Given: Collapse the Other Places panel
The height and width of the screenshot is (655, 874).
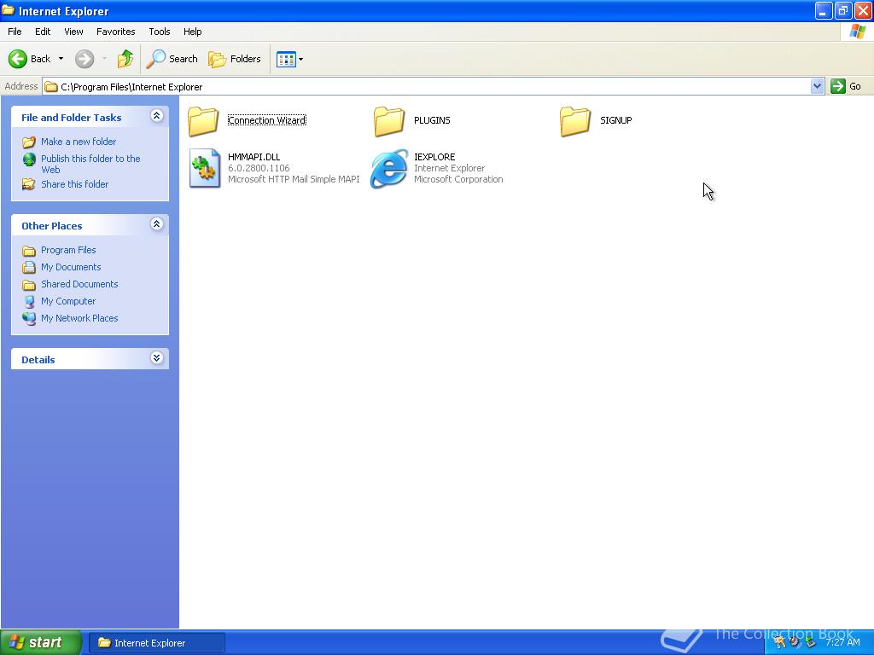Looking at the screenshot, I should (x=157, y=224).
